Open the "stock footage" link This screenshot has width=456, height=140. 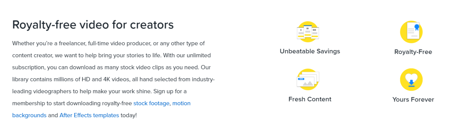[x=151, y=103]
